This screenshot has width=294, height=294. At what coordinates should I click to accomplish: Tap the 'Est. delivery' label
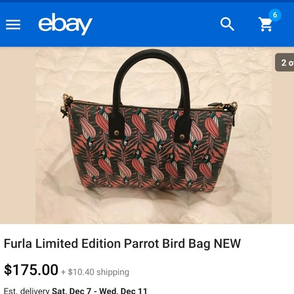point(27,290)
